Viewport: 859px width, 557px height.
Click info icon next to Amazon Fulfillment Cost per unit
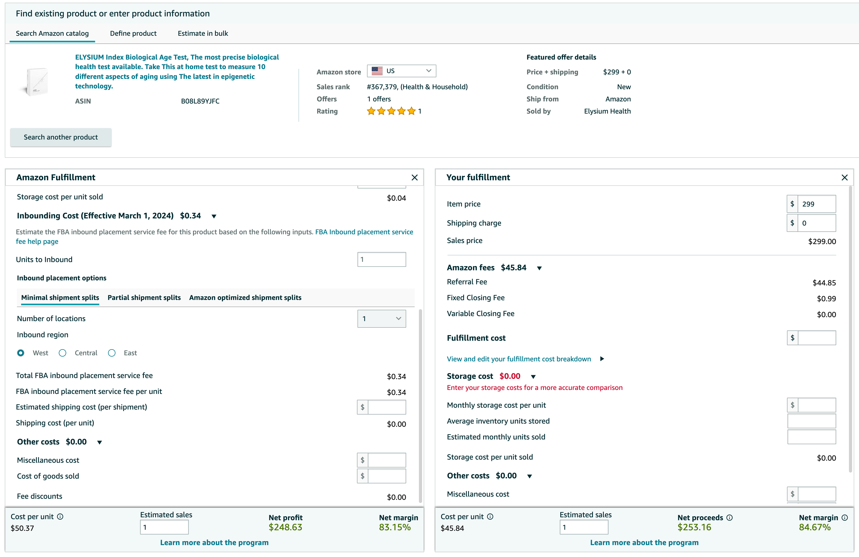[x=60, y=516]
